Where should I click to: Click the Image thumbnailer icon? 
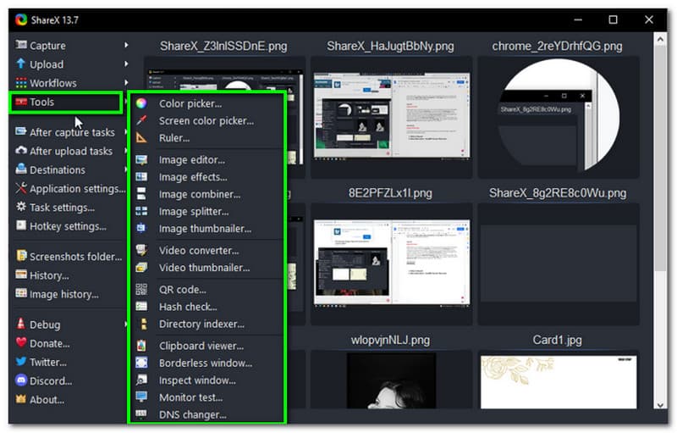pos(141,229)
